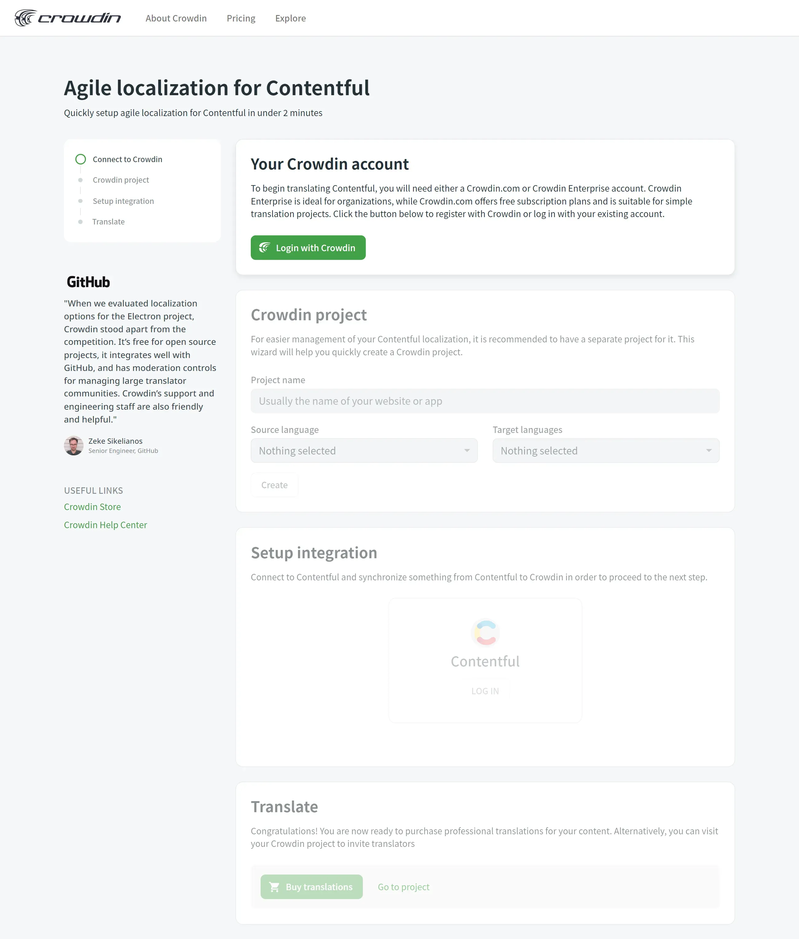Click the Contentful LOG IN button
This screenshot has width=799, height=939.
pos(485,691)
